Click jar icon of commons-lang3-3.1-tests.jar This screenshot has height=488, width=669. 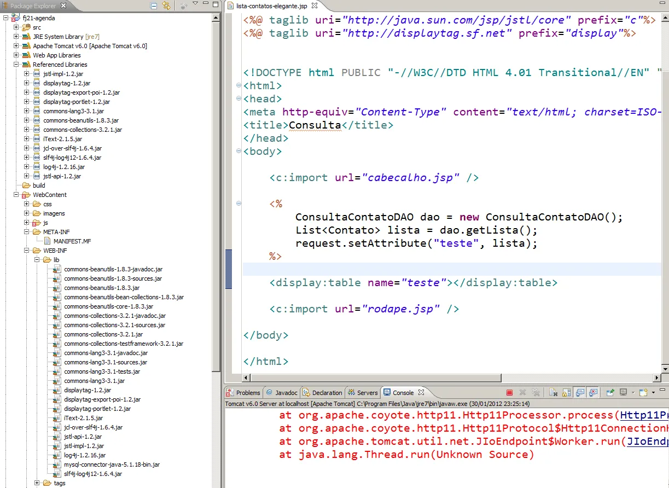[57, 371]
